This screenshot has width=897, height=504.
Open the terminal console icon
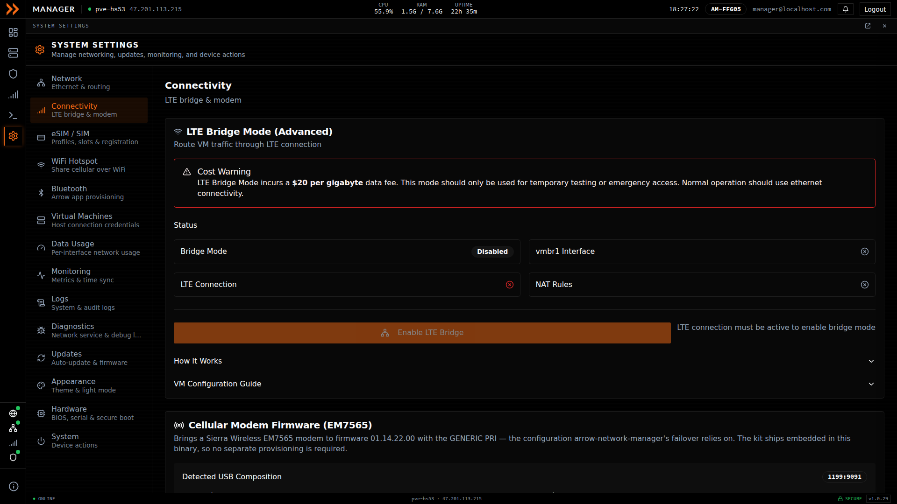click(x=13, y=115)
